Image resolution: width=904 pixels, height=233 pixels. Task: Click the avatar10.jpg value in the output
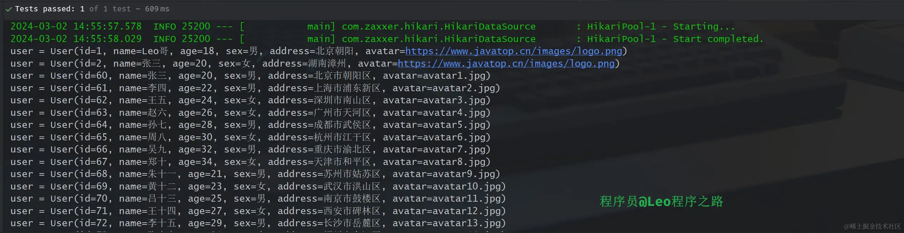coord(466,187)
